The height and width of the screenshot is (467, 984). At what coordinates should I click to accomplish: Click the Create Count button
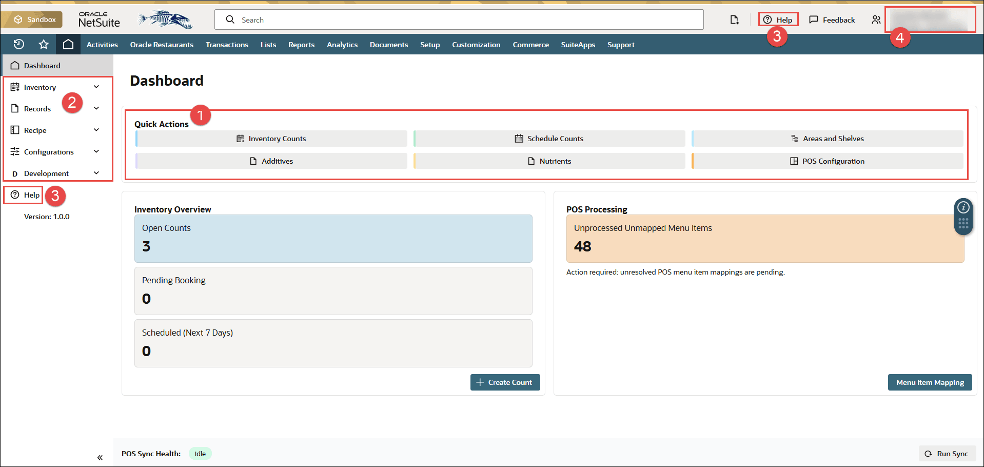pyautogui.click(x=505, y=382)
